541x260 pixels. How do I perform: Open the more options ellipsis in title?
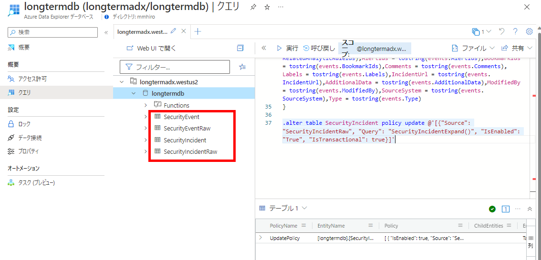[281, 7]
